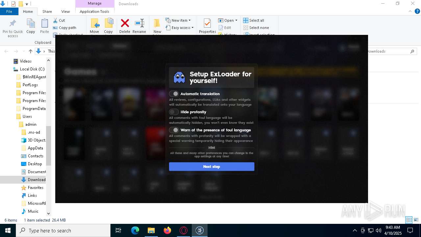The image size is (421, 237).
Task: Click navigation pane scroll up arrow
Action: click(x=49, y=60)
